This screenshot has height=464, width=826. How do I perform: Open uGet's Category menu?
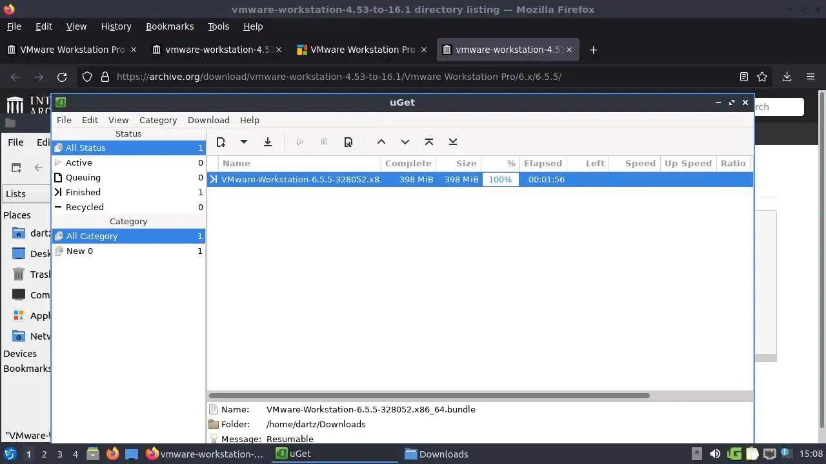[158, 120]
